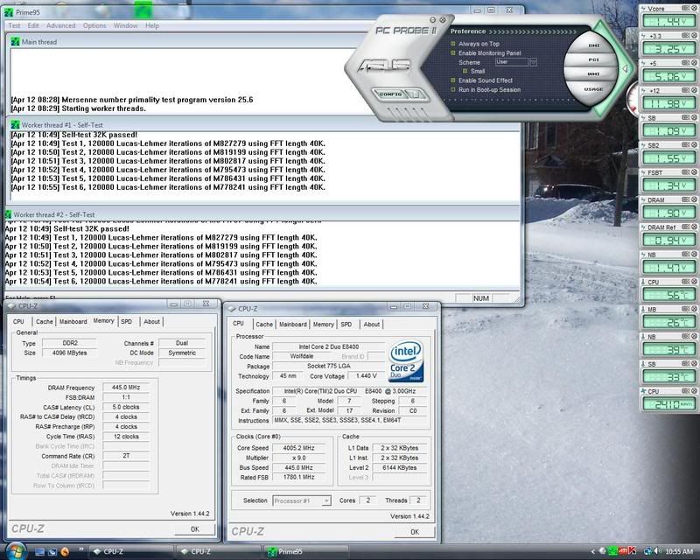Click the Core Speed 4005.2 MHz field
700x560 pixels.
299,448
